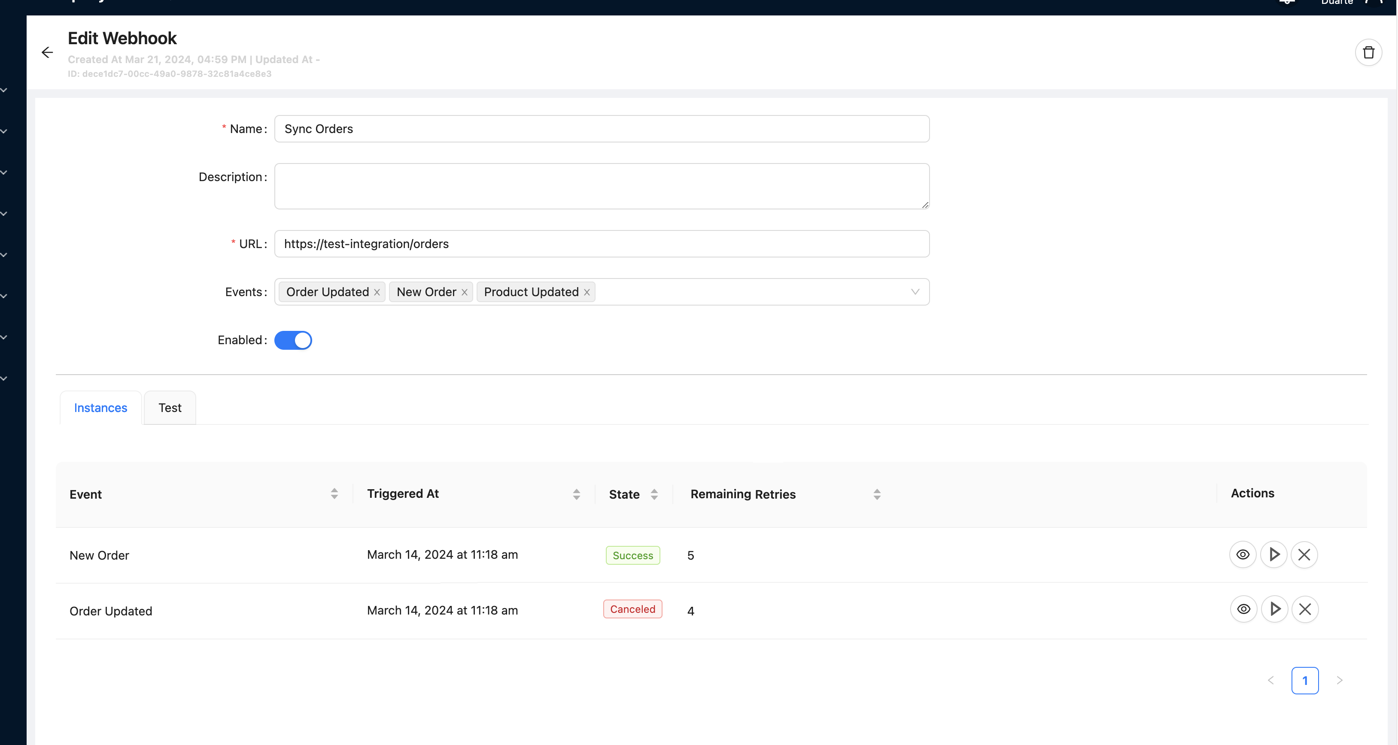
Task: Disable the Enabled toggle switch
Action: (x=293, y=340)
